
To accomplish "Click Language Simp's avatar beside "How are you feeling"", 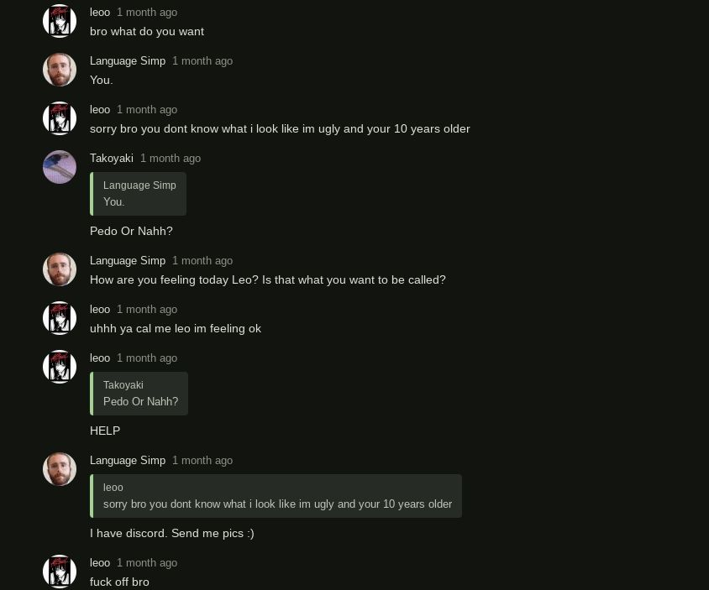I will tap(60, 269).
